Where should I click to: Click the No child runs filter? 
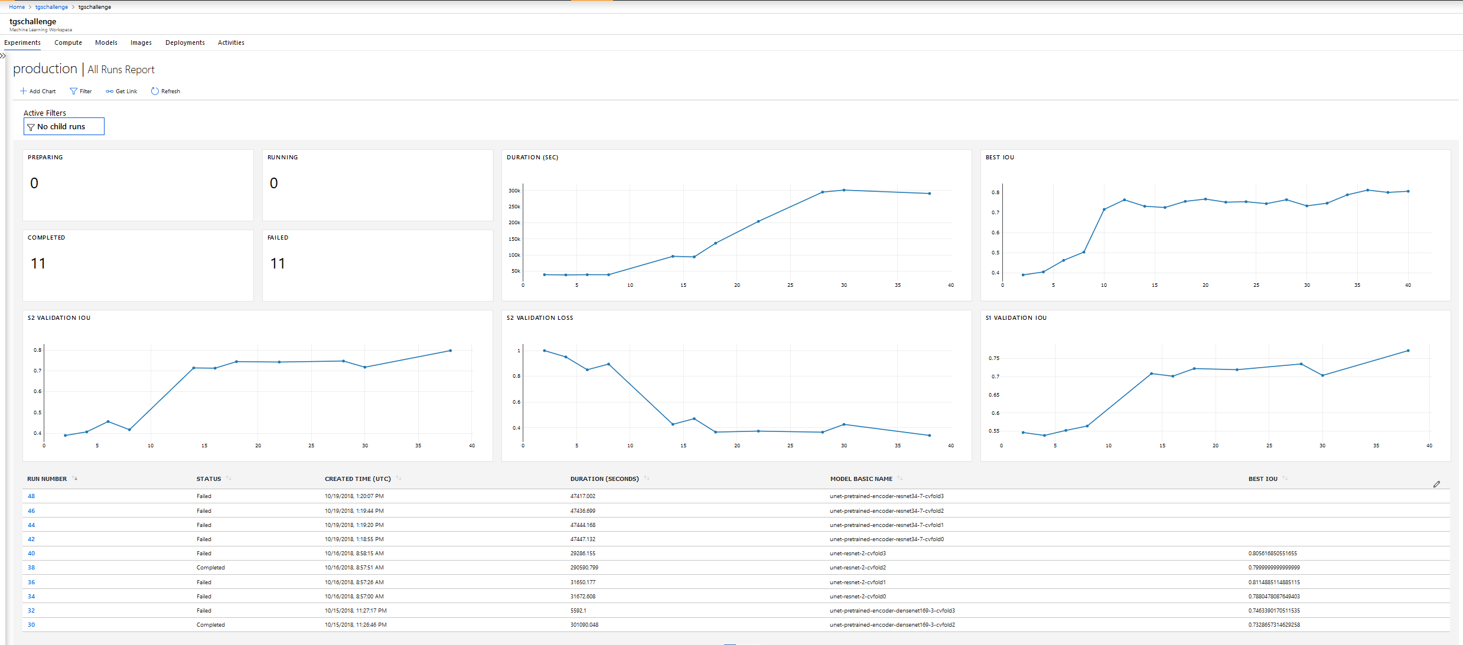tap(64, 126)
